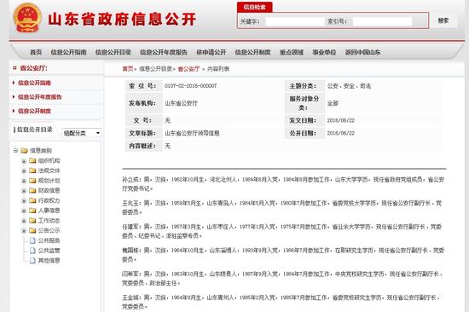Click 返回中国山东 in the navigation bar
The width and height of the screenshot is (469, 312).
(362, 52)
